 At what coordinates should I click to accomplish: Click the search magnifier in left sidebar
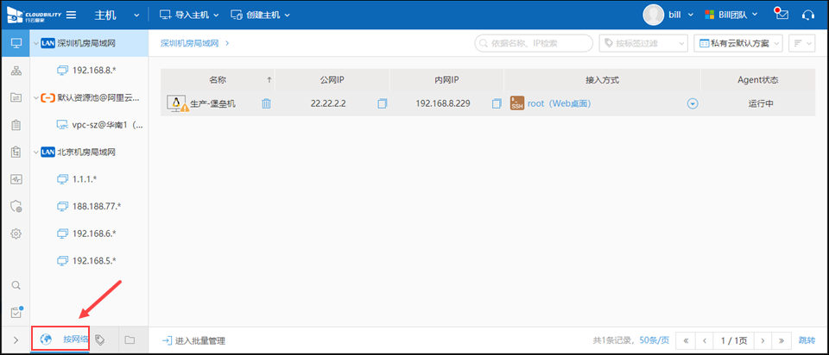15,285
